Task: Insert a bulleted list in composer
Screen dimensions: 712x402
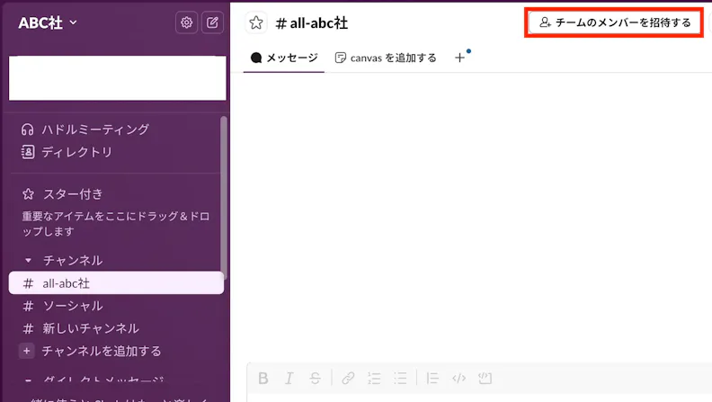Action: (400, 378)
